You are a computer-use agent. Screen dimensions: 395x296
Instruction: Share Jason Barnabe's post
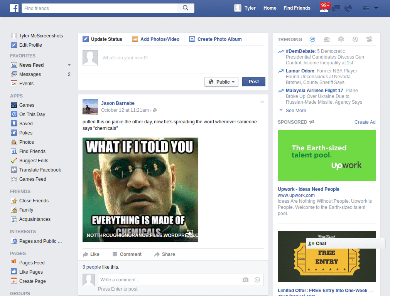(x=165, y=254)
